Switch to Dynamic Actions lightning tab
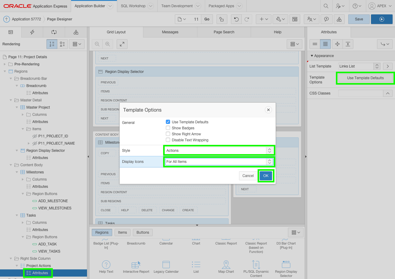395x279 pixels. point(32,32)
